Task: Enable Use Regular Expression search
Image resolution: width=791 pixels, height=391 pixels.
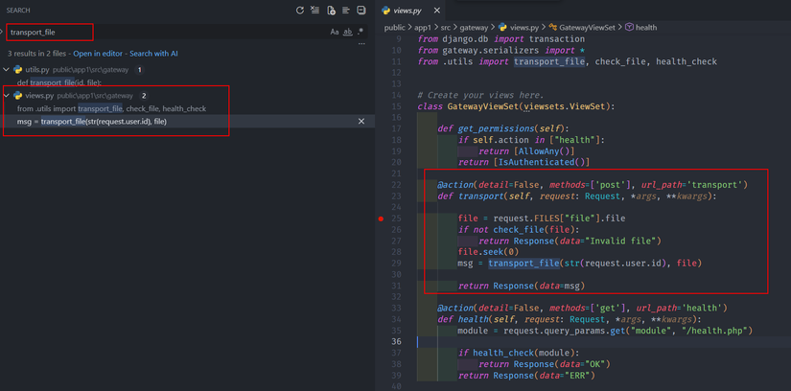Action: point(360,32)
